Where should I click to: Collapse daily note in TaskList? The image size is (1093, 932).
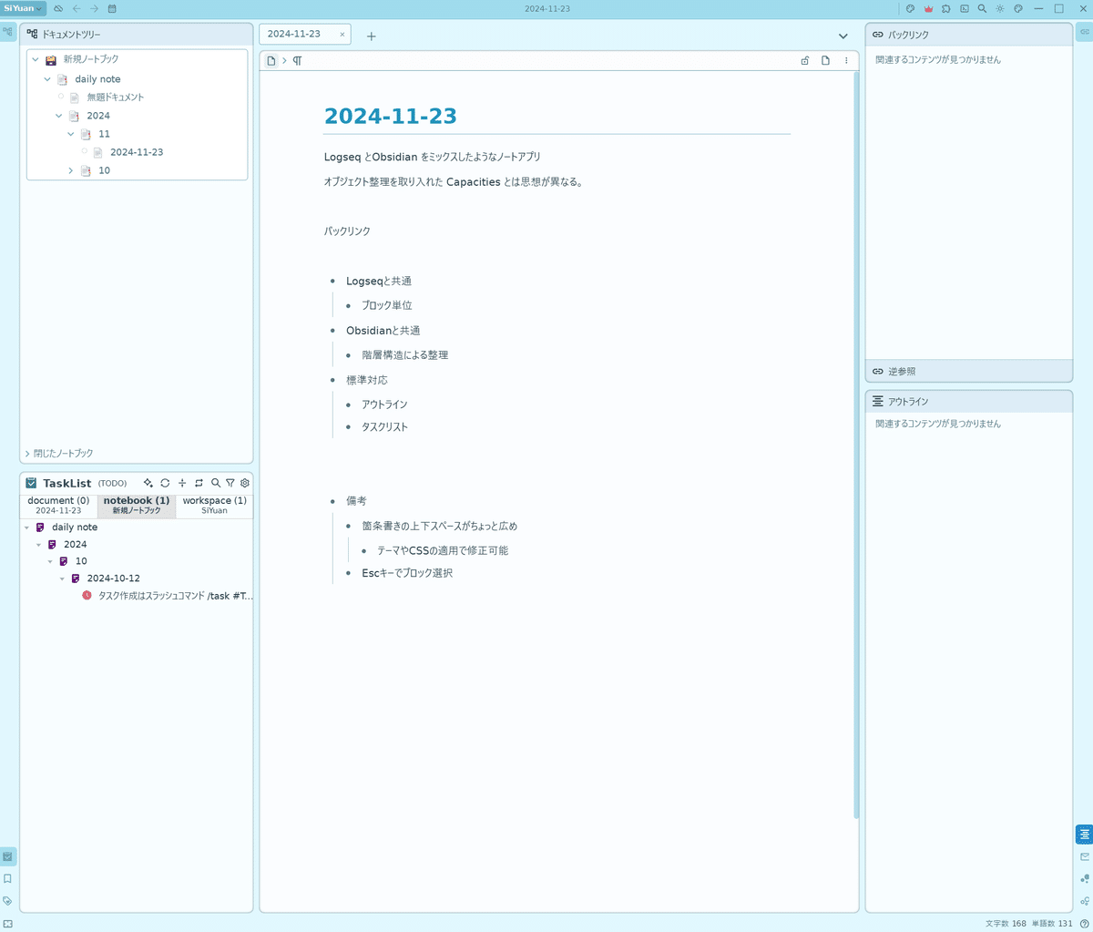click(x=27, y=527)
